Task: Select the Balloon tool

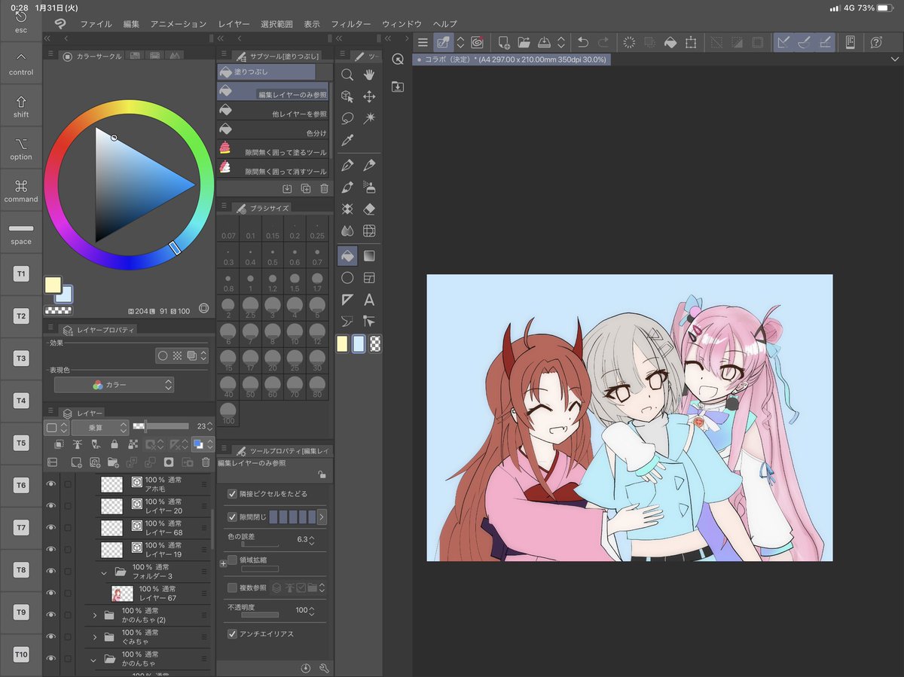Action: pyautogui.click(x=347, y=322)
